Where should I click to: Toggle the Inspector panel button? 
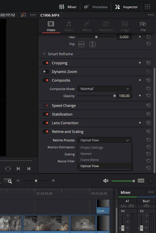tap(127, 7)
